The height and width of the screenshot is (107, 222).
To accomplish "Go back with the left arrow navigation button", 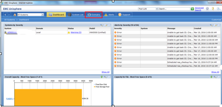I will (x=5, y=15).
